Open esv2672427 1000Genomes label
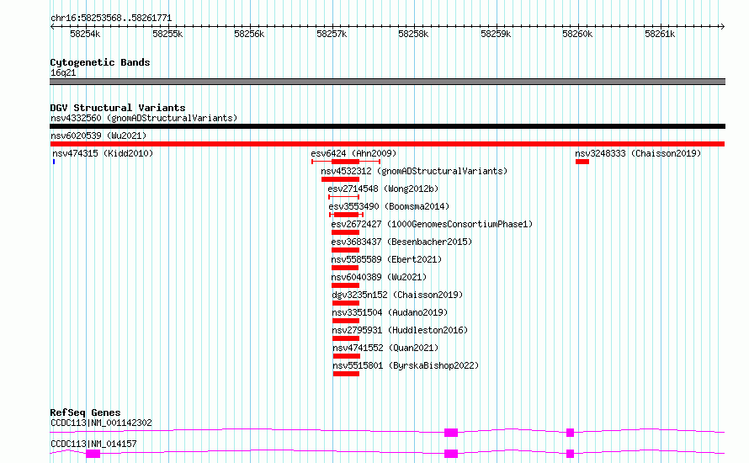Viewport: 749px width, 463px height. click(432, 224)
